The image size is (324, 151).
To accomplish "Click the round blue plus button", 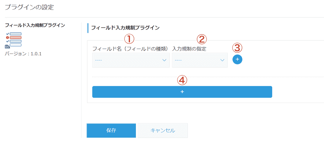I will coord(237,60).
